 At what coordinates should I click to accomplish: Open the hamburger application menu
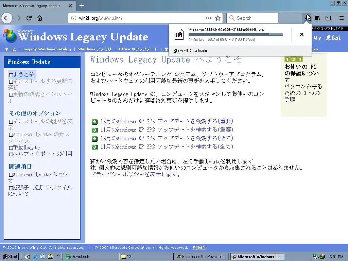click(x=342, y=18)
